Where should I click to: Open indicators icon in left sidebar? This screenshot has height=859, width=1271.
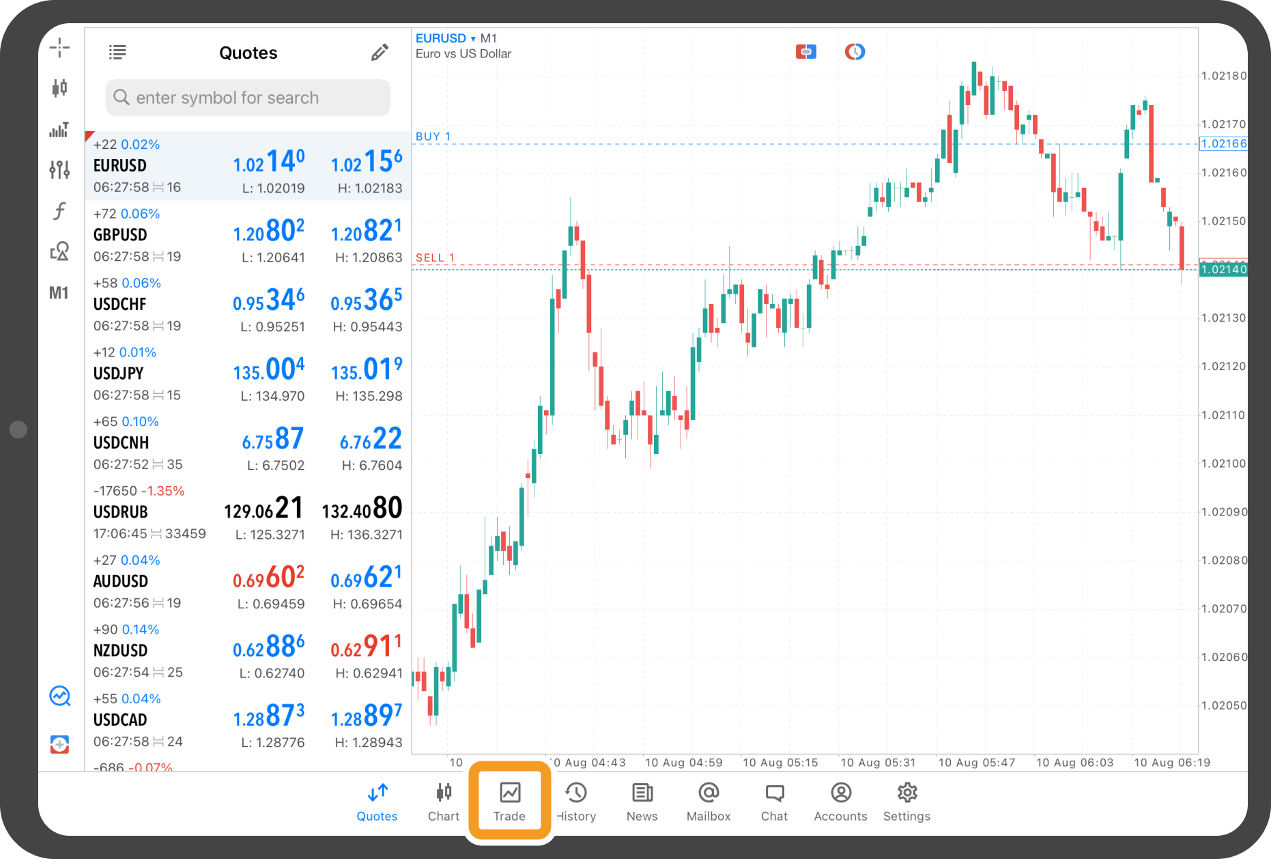point(59,130)
